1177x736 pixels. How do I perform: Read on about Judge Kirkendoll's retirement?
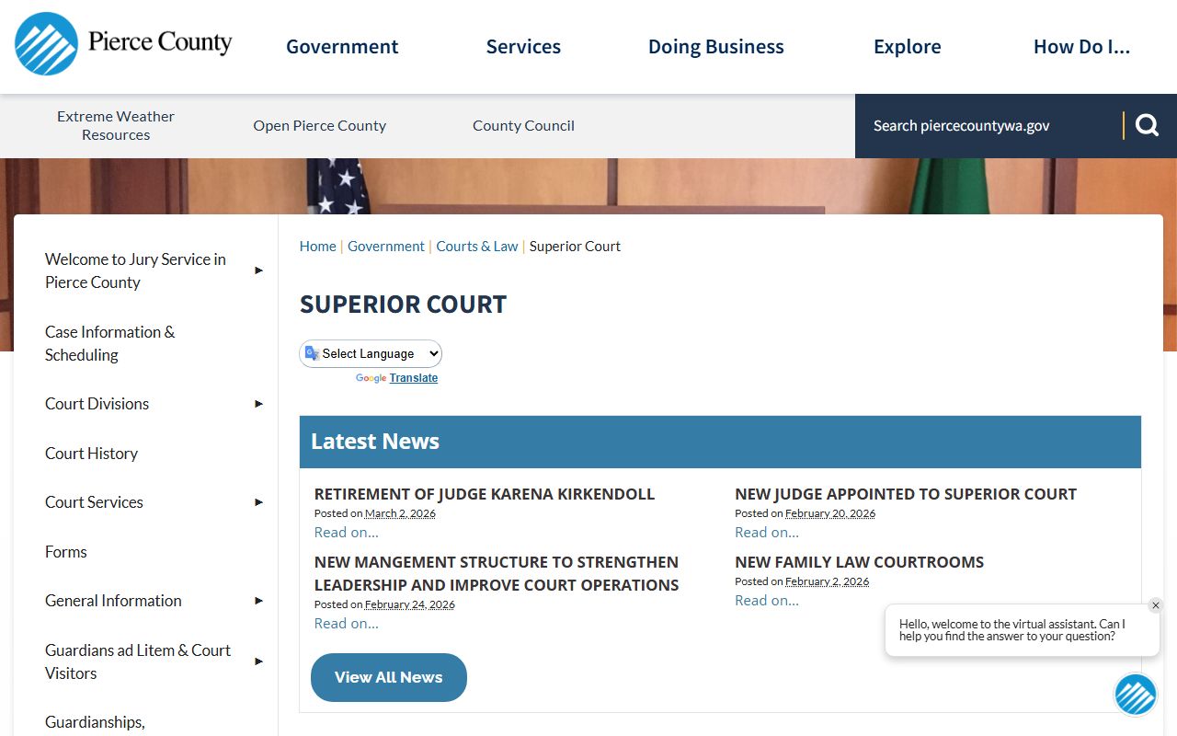[x=346, y=533]
